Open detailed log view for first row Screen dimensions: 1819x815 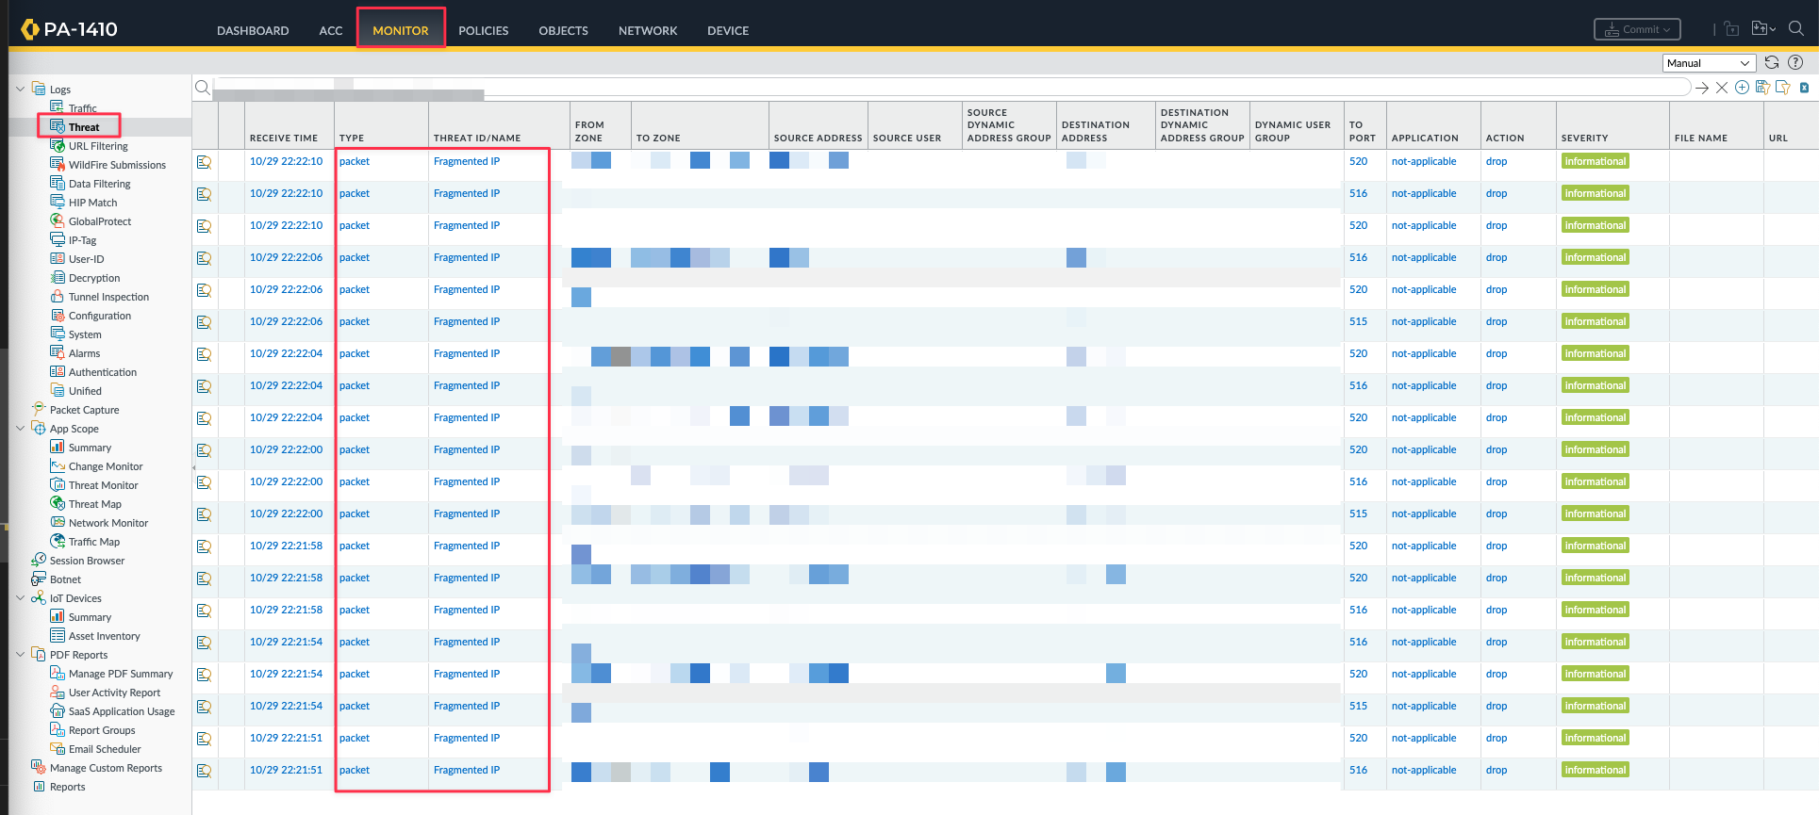point(204,162)
